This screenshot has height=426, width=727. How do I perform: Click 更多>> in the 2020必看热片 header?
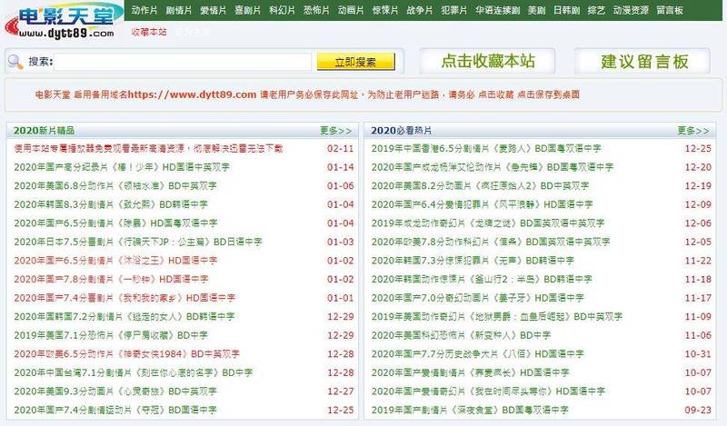pos(693,131)
